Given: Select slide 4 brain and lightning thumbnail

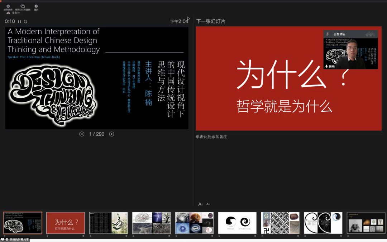Looking at the screenshot, I should click(151, 223).
